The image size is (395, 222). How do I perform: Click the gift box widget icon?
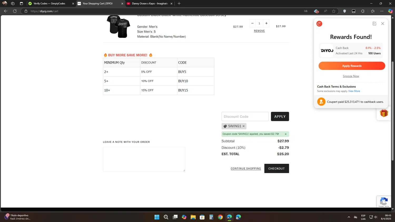coord(384,113)
